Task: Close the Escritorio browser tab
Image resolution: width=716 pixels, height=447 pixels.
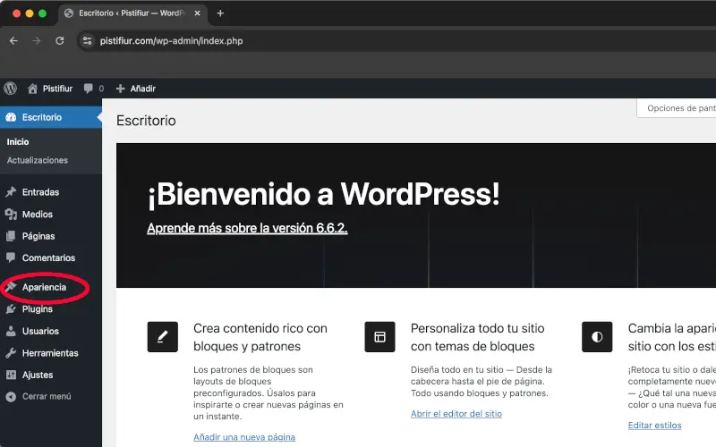Action: pos(197,13)
